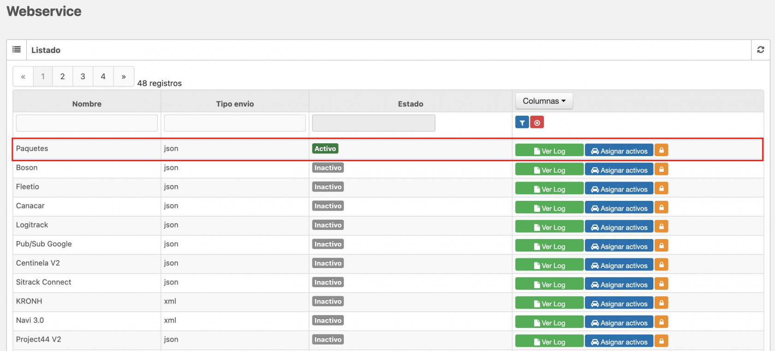
Task: Apply filter with blue funnel icon
Action: pos(522,123)
